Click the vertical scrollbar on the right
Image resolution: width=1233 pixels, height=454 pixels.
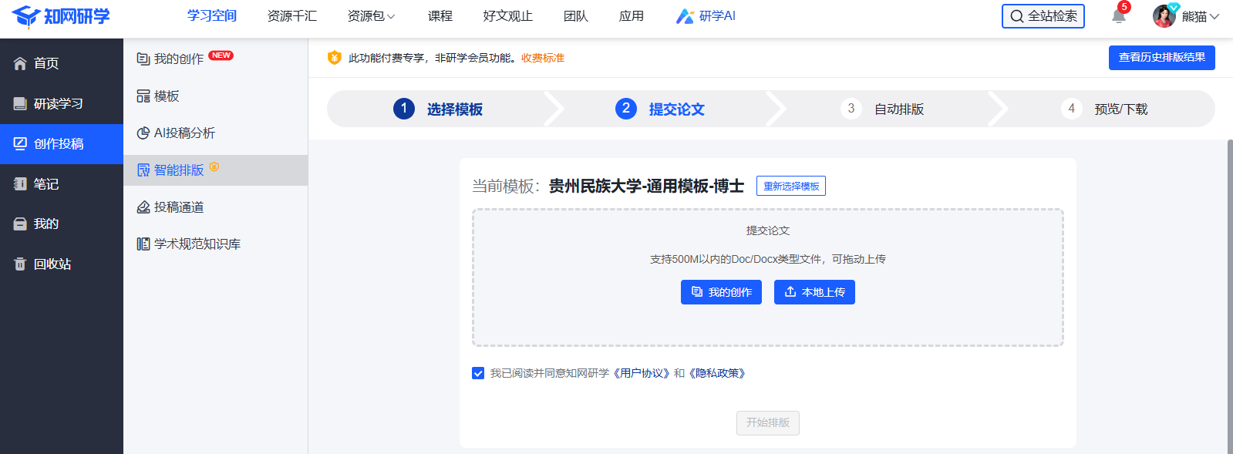pos(1229,293)
